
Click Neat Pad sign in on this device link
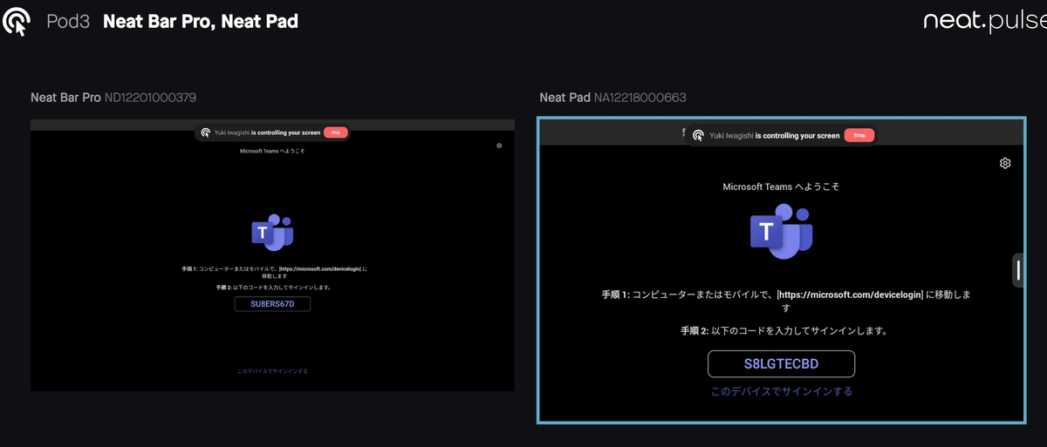(781, 391)
